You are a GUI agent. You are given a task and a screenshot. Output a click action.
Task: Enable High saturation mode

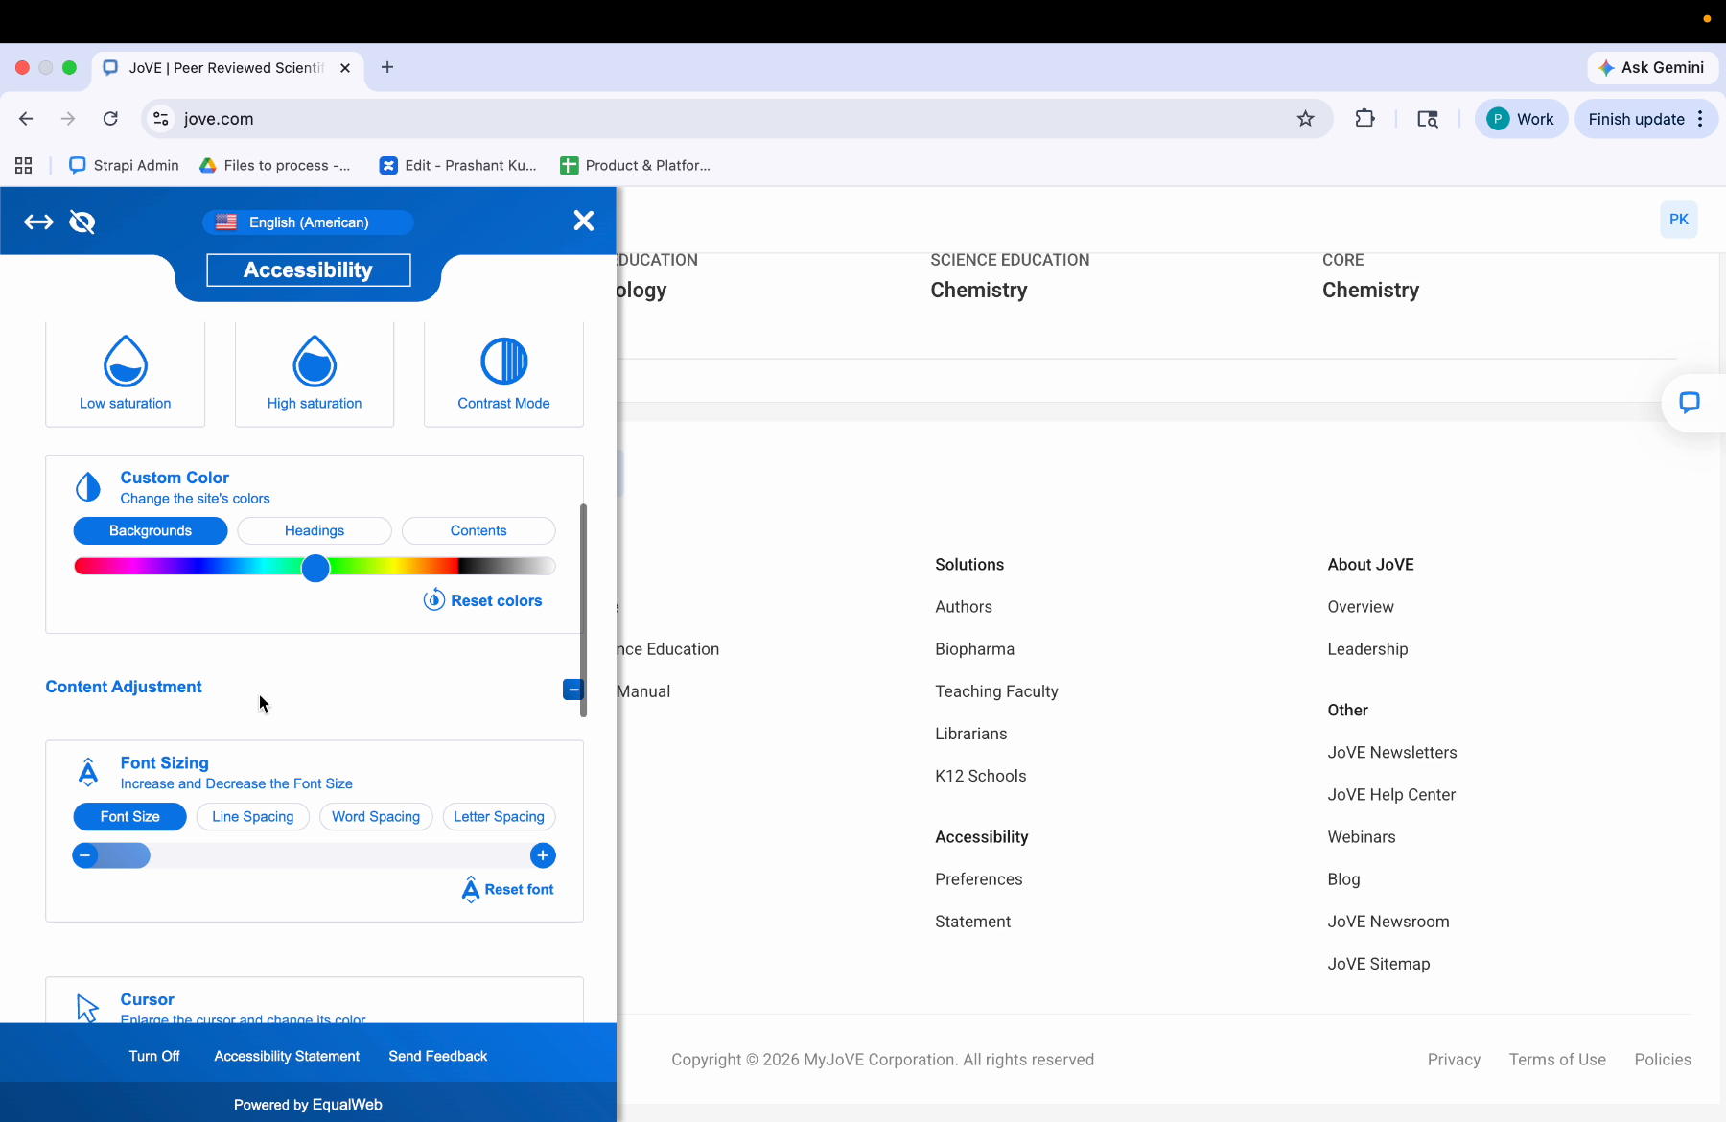[315, 373]
